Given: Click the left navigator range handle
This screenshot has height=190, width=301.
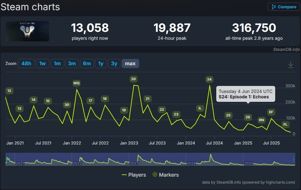Looking at the screenshot, I should pos(6,159).
